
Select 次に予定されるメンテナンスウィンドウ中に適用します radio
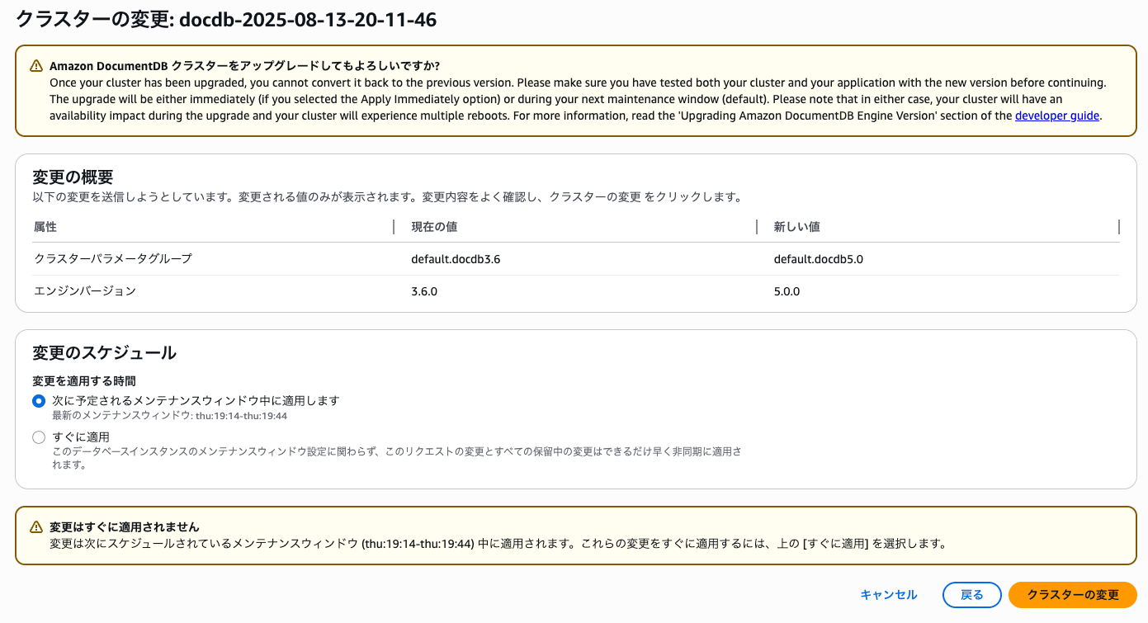point(39,401)
